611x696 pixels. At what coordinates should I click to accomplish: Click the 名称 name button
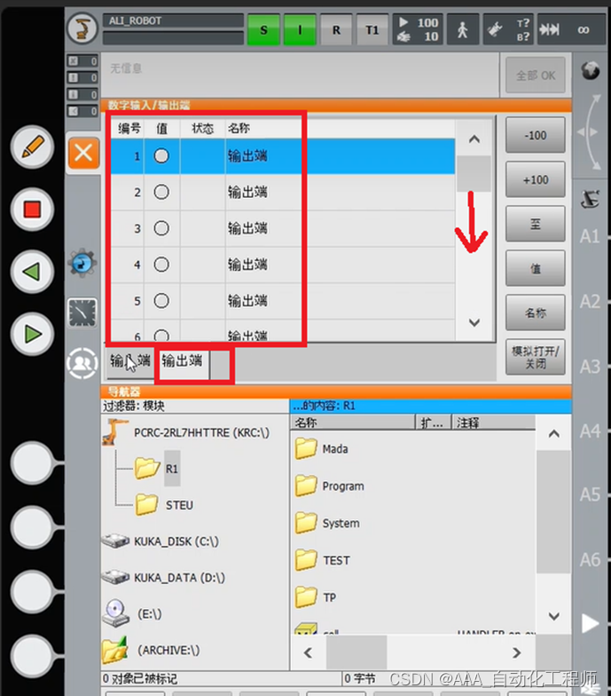tap(536, 312)
